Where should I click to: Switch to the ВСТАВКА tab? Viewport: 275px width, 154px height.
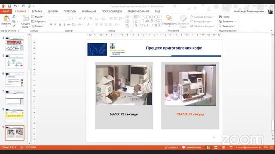37,12
